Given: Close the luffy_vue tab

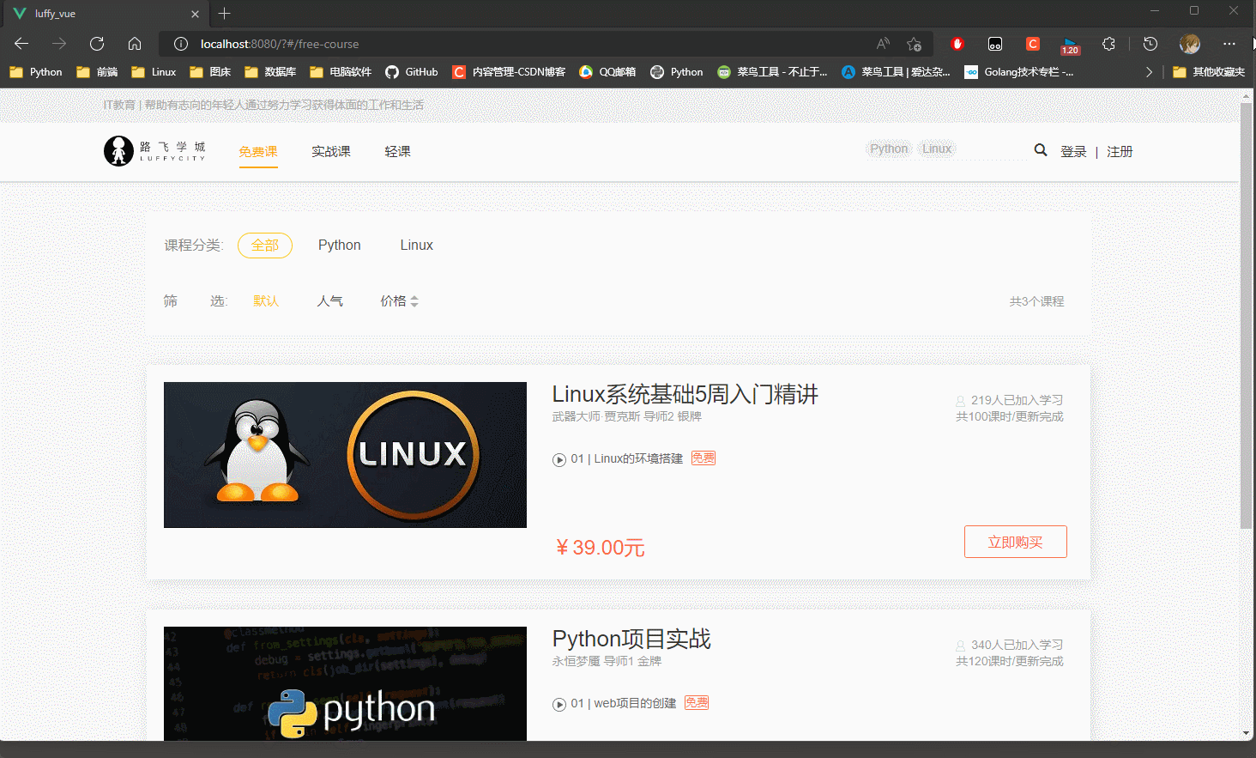Looking at the screenshot, I should (195, 14).
